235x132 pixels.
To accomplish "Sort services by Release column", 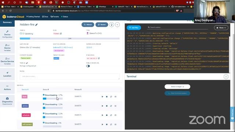I will pyautogui.click(x=78, y=89).
